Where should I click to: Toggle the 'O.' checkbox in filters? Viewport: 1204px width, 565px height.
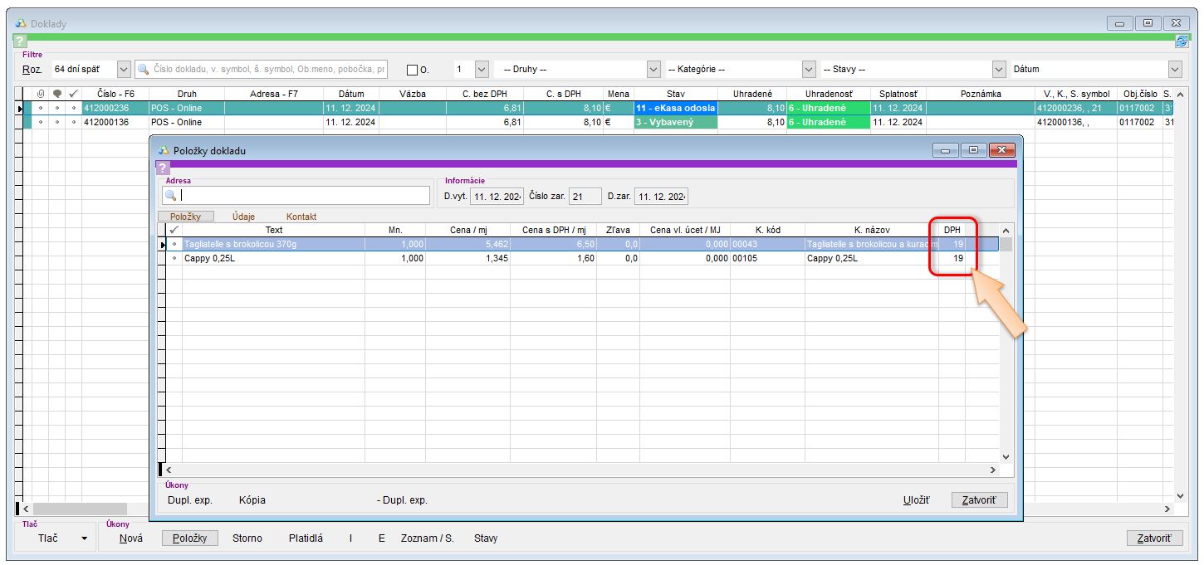(x=412, y=70)
